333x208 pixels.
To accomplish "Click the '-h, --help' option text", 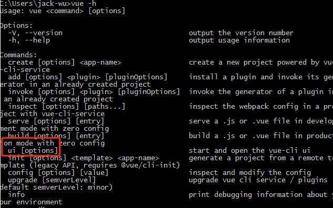I will point(29,40).
